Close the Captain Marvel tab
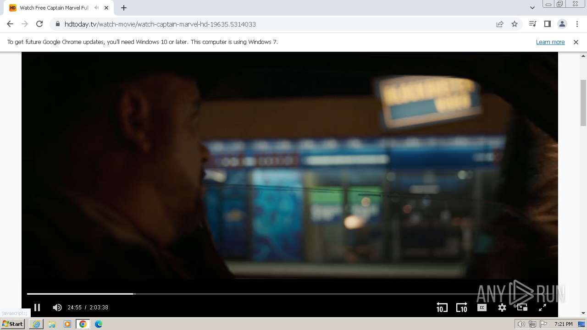Screen dimensions: 587x330 point(106,8)
